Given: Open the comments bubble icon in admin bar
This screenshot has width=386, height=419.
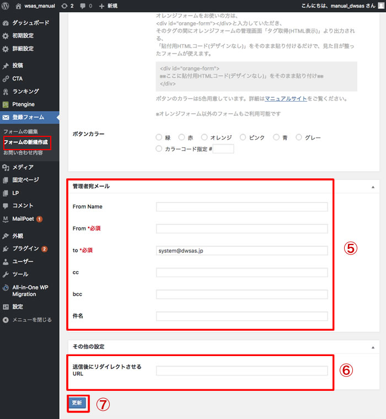Looking at the screenshot, I should 83,6.
